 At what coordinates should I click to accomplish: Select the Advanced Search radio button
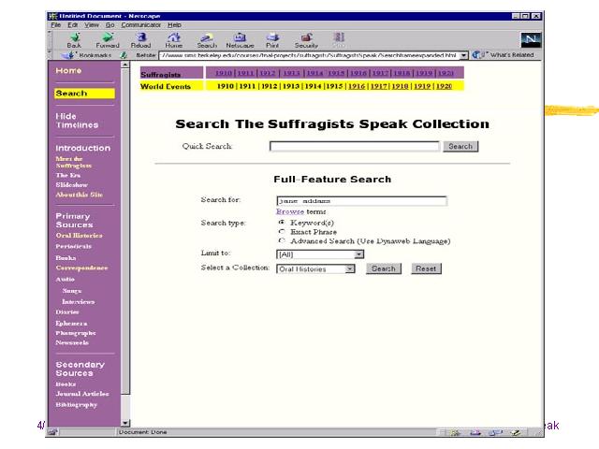click(x=282, y=240)
